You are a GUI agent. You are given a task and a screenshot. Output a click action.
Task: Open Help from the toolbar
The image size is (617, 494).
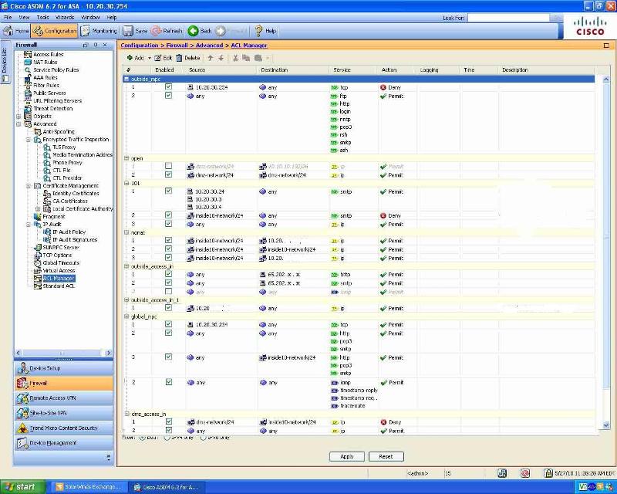pos(265,31)
